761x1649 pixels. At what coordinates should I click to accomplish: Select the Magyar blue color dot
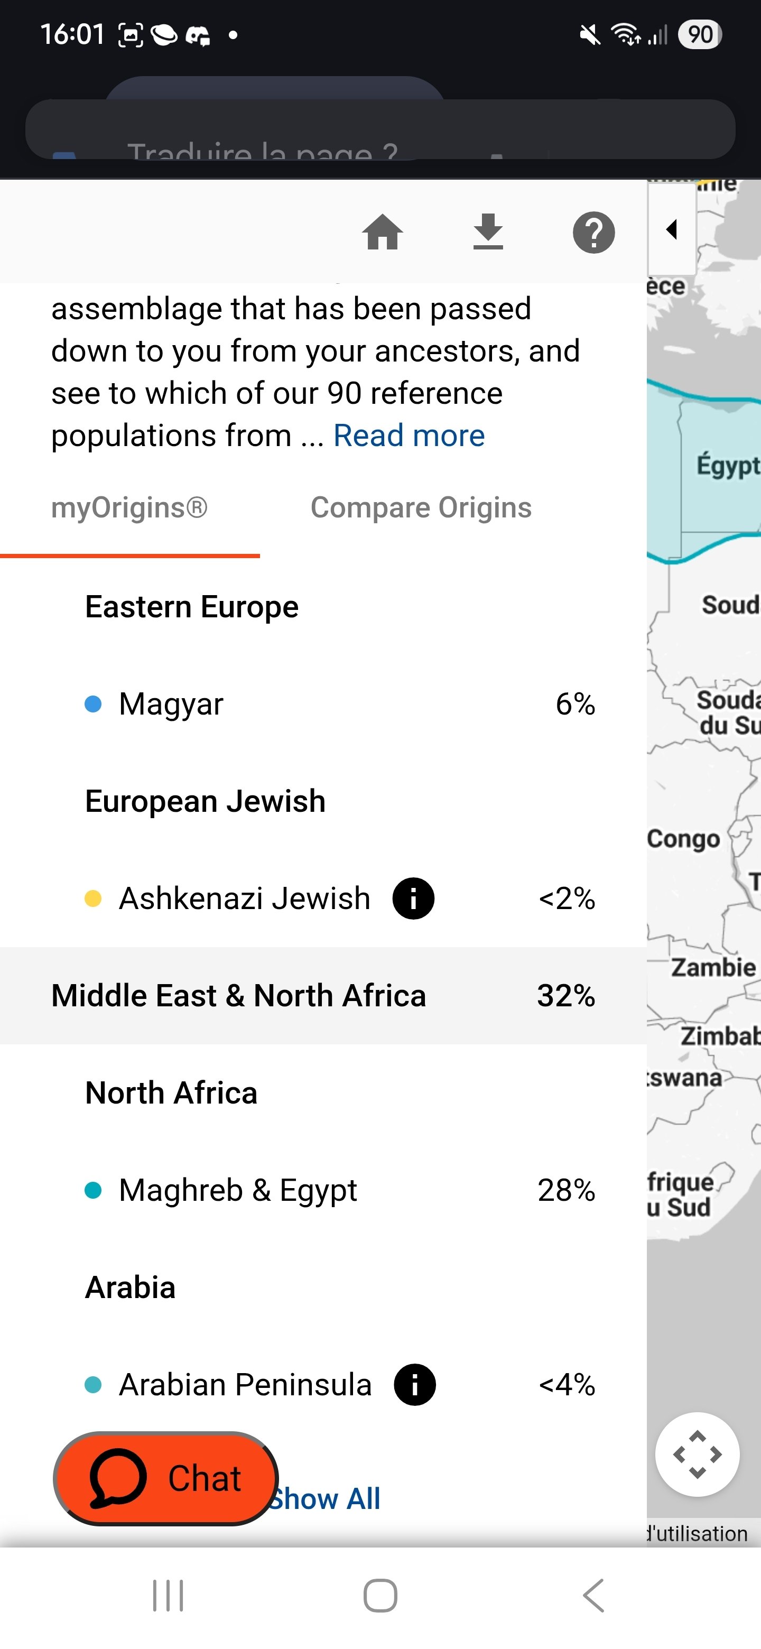pyautogui.click(x=94, y=704)
